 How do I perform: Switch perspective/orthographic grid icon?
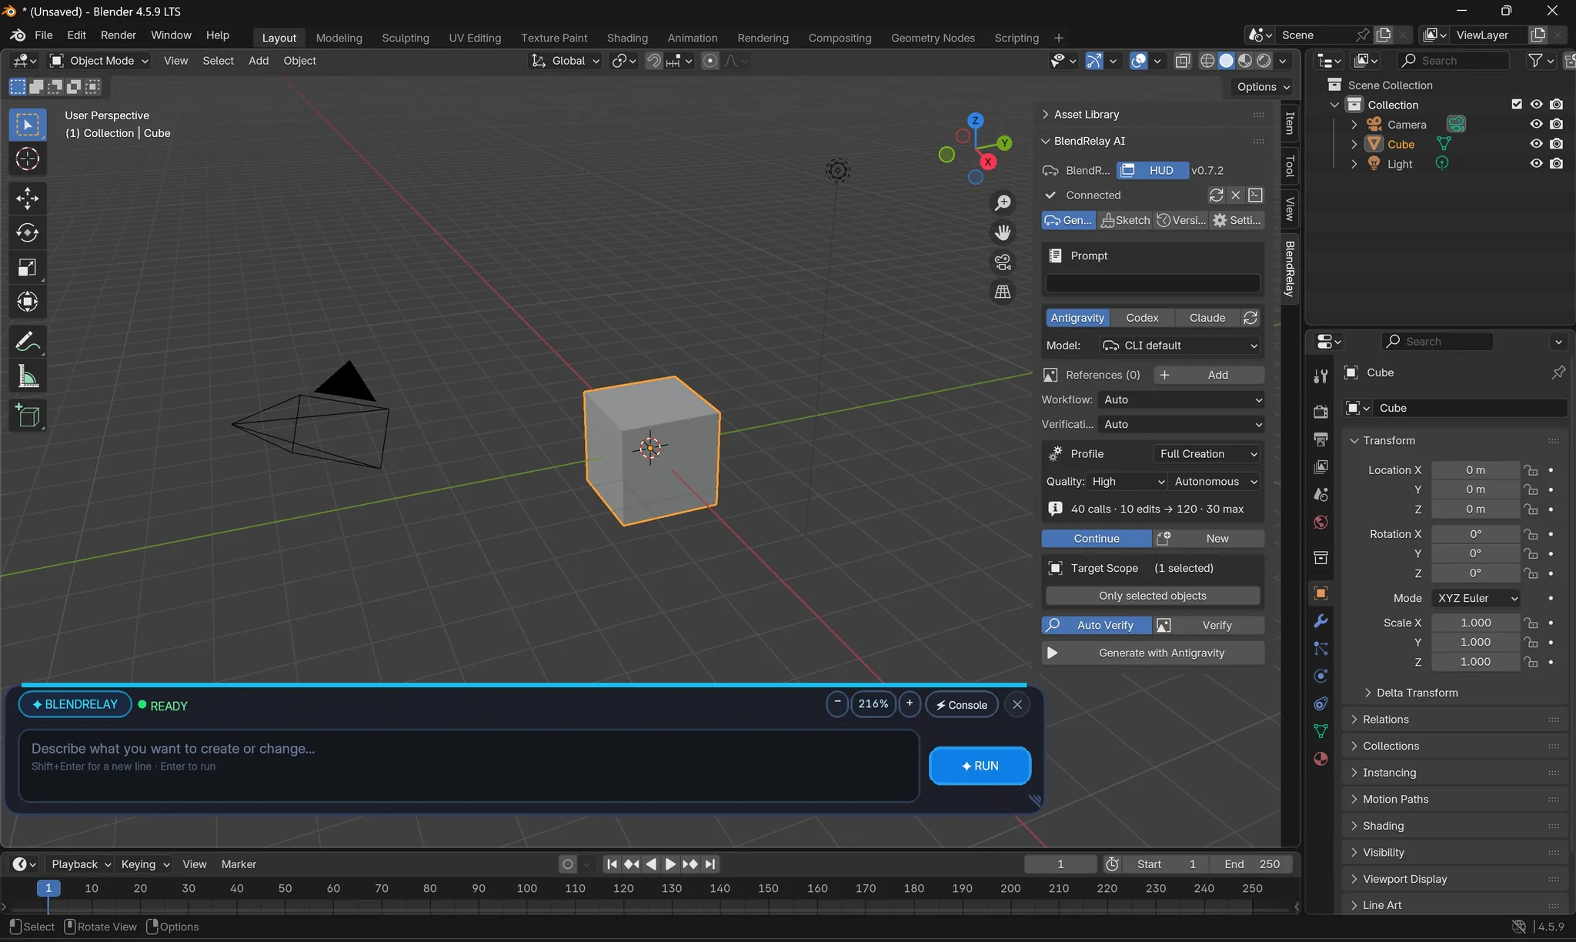click(1003, 292)
